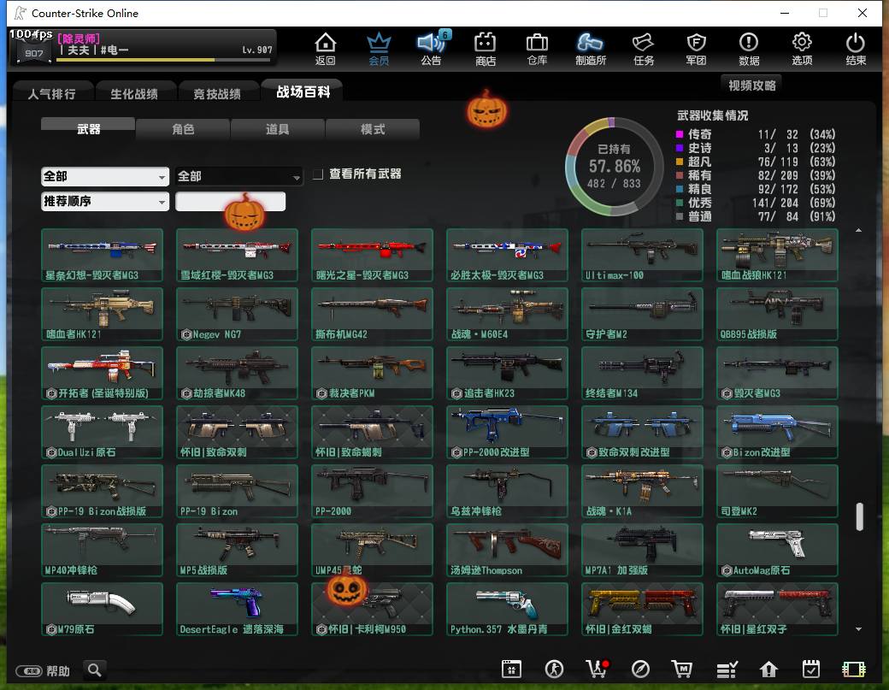Open the checklist icon in bottom bar
The height and width of the screenshot is (690, 889).
pyautogui.click(x=727, y=669)
